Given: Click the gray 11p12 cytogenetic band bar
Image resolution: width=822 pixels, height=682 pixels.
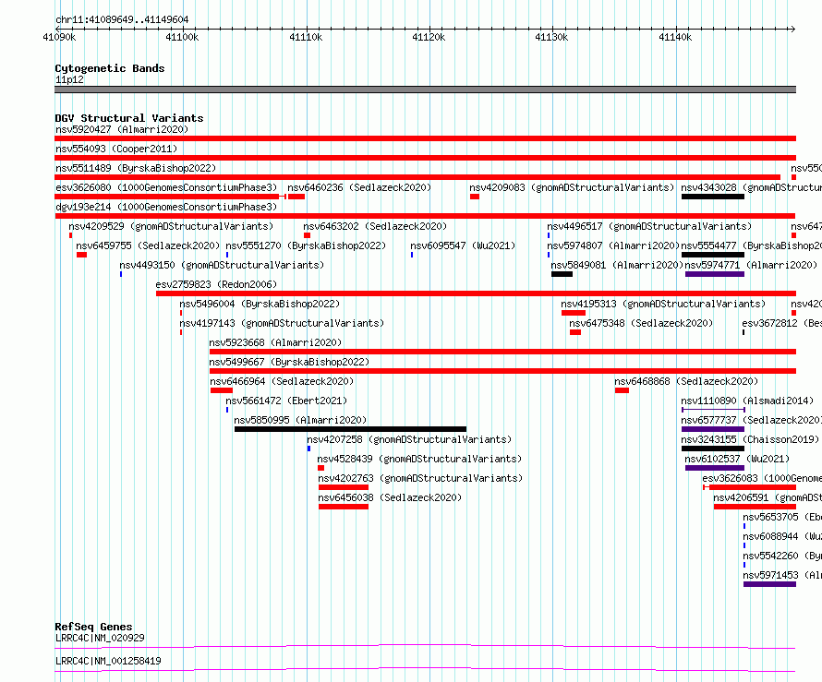Looking at the screenshot, I should click(x=425, y=90).
